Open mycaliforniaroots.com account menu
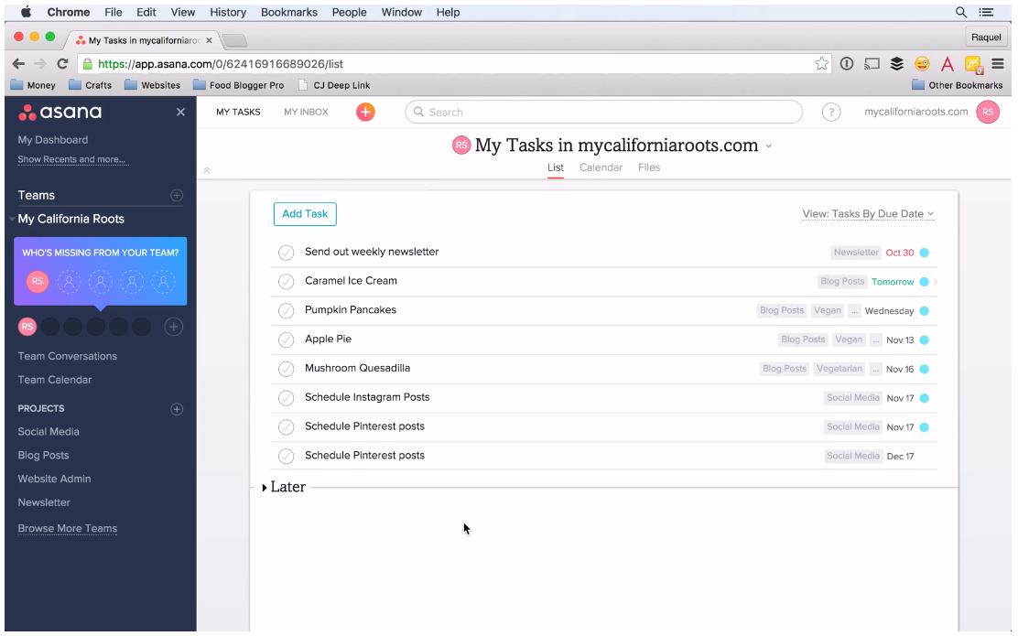The width and height of the screenshot is (1018, 636). click(915, 112)
